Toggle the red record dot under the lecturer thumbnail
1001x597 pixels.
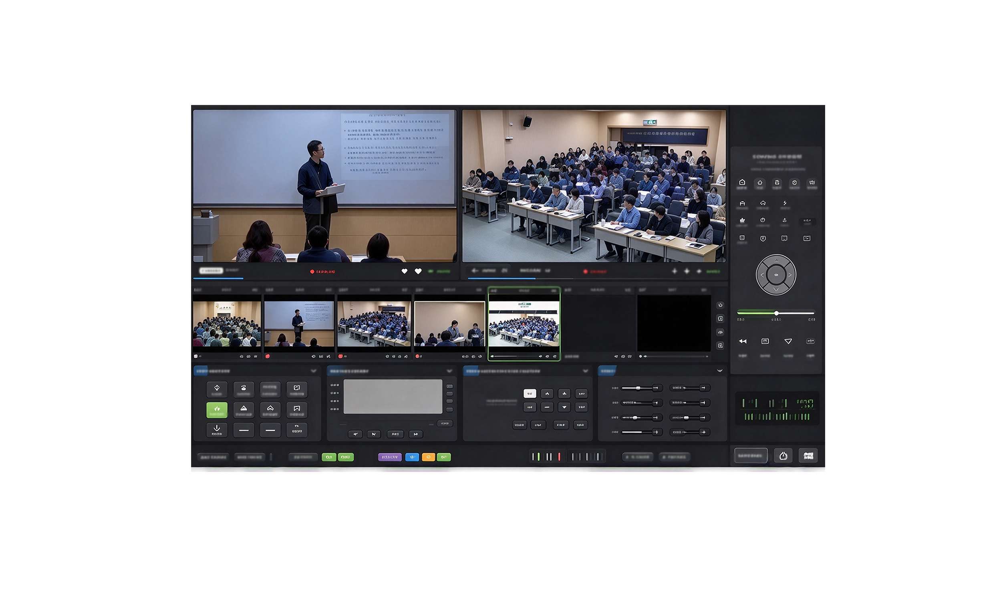(x=268, y=357)
